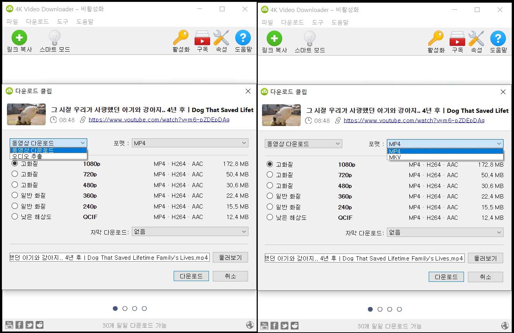Open 자막 다운로드 dropdown in right dialog

pyautogui.click(x=445, y=233)
